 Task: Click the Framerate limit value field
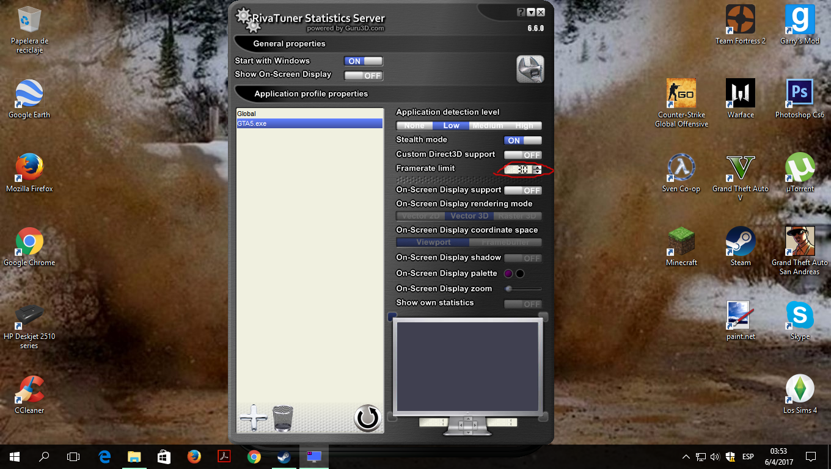pos(519,170)
